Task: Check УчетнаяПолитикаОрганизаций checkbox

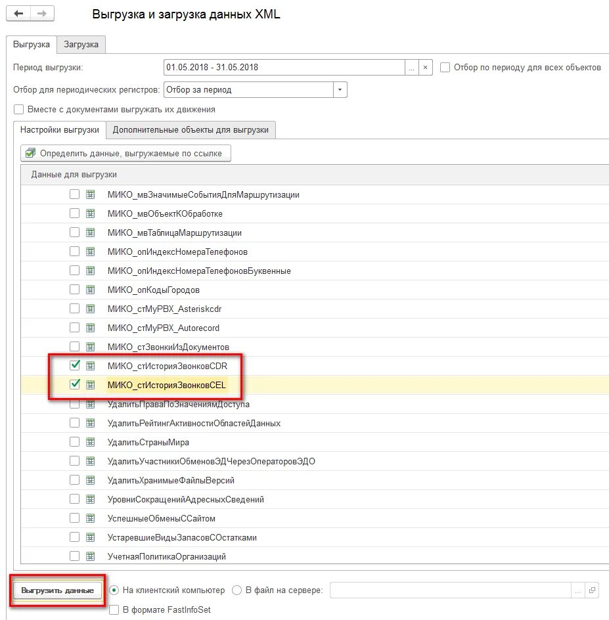Action: click(x=74, y=556)
